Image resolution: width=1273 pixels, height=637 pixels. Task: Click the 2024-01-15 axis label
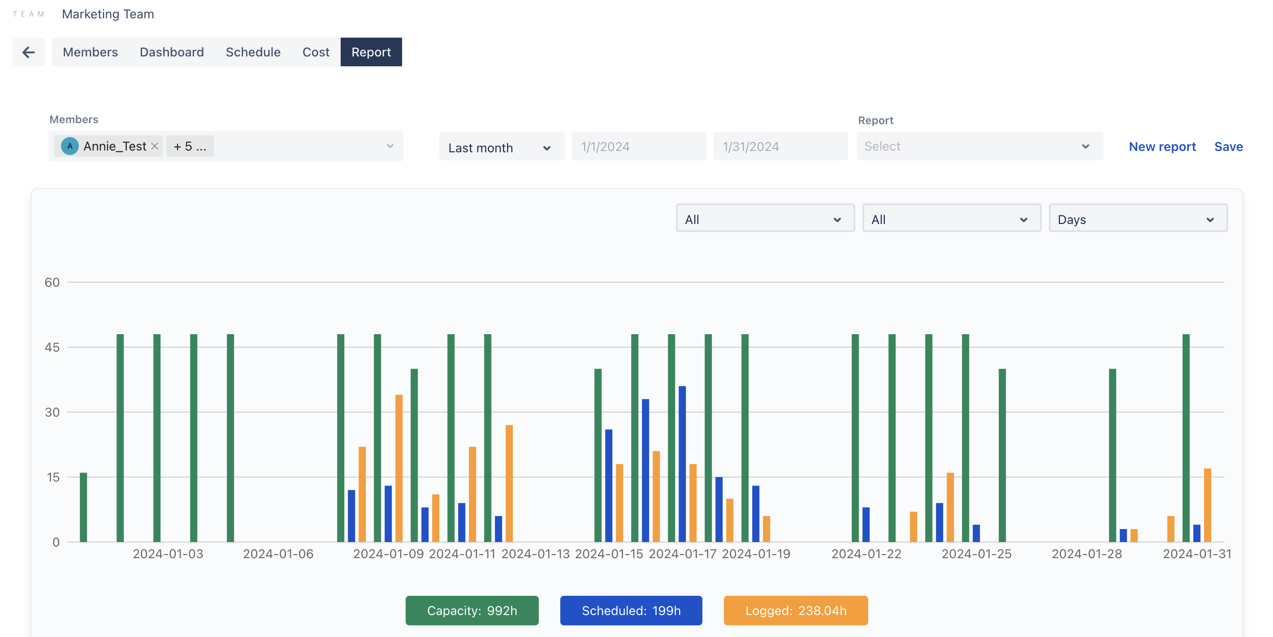[x=609, y=554]
